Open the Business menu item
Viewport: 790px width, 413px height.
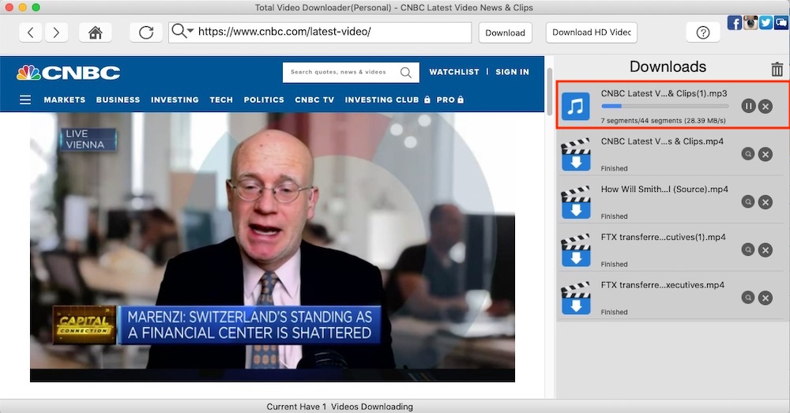tap(118, 99)
